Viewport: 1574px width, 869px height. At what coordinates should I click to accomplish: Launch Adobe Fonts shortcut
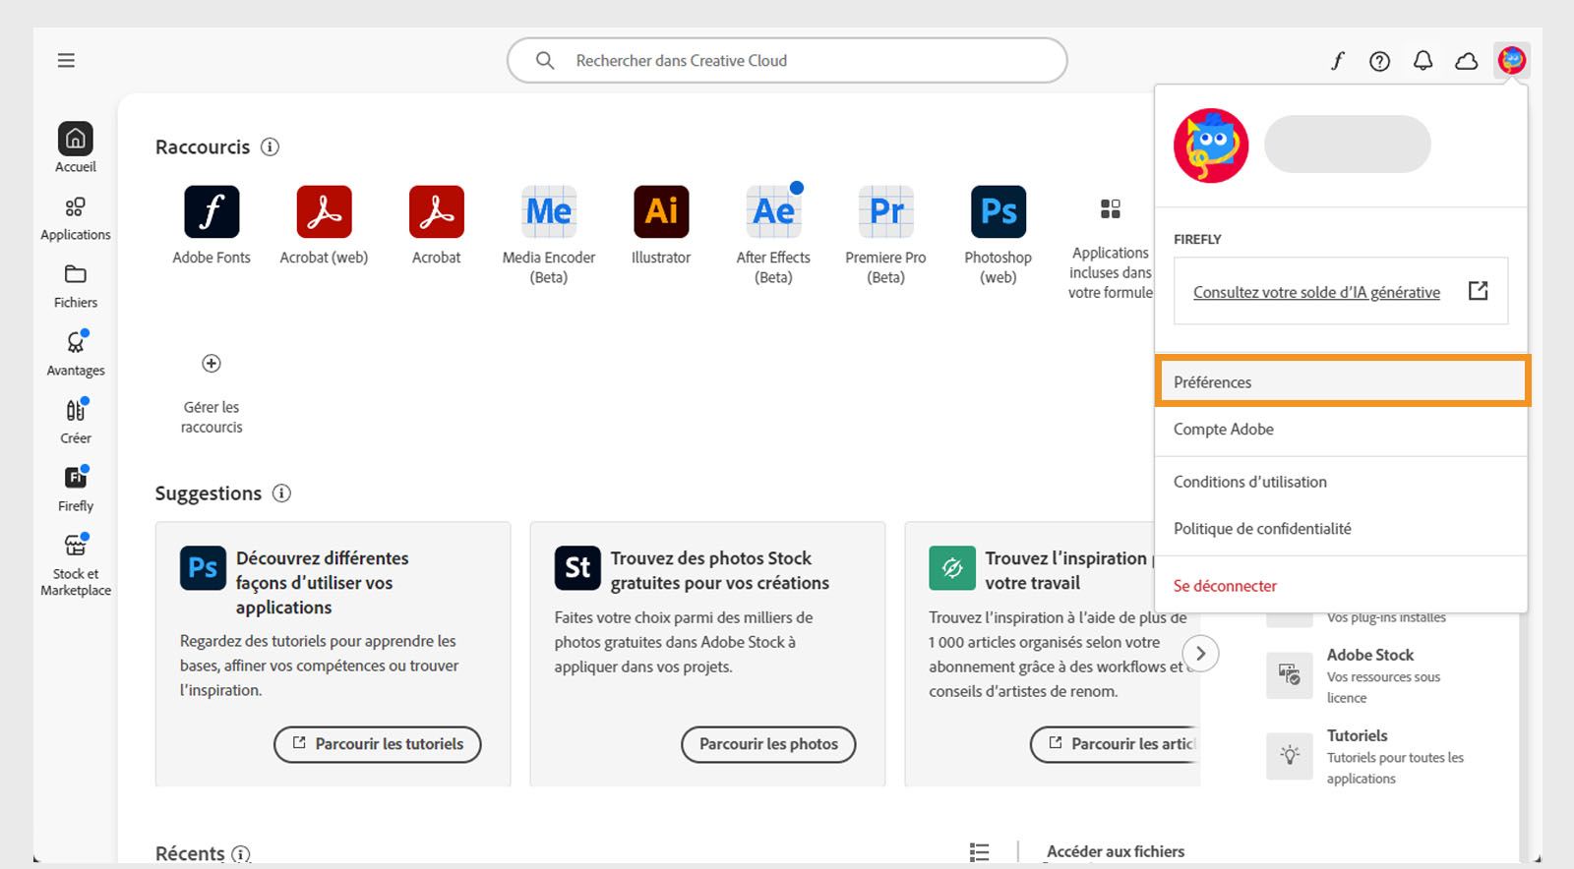(212, 225)
